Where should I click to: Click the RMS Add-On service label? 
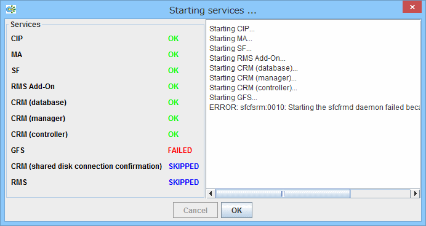coord(33,87)
